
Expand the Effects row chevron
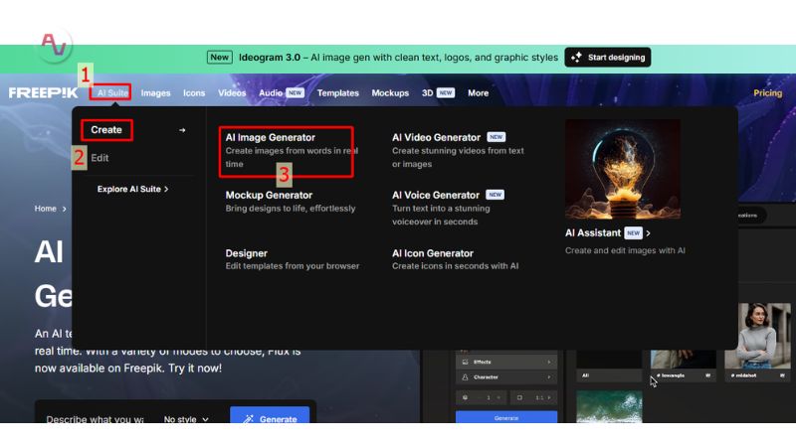point(549,362)
